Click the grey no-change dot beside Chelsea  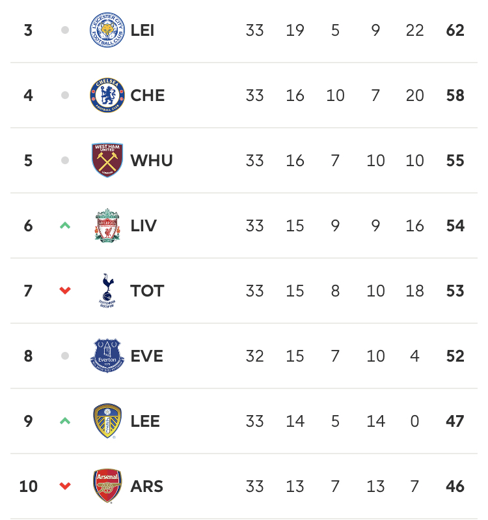pos(64,96)
